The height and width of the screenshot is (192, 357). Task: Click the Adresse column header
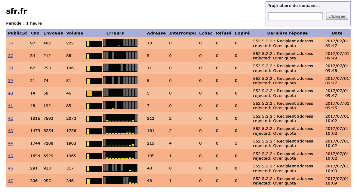pos(156,33)
